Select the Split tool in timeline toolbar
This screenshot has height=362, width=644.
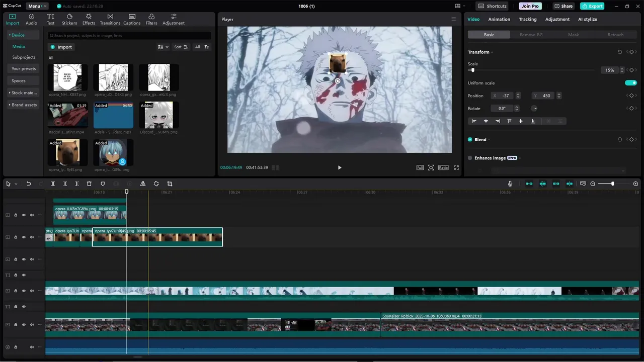coord(53,184)
